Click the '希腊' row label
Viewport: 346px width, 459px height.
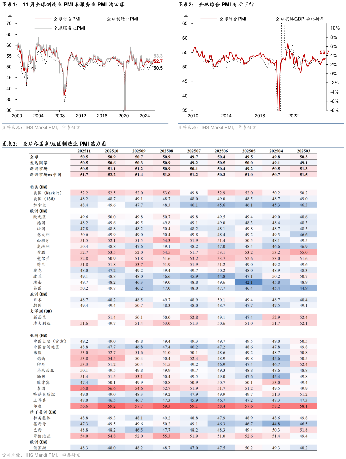(41, 252)
